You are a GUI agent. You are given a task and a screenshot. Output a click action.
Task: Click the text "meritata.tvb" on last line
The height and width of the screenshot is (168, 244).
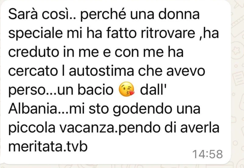(48, 146)
